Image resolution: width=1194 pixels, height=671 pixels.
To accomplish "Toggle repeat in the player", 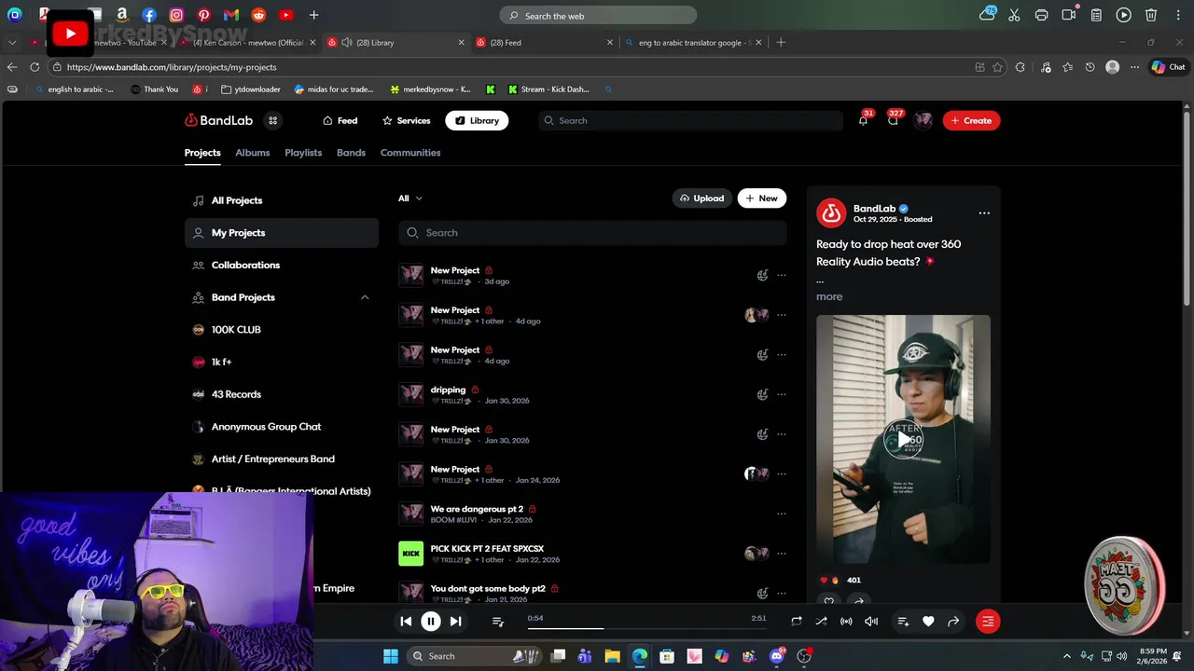I will tap(797, 622).
